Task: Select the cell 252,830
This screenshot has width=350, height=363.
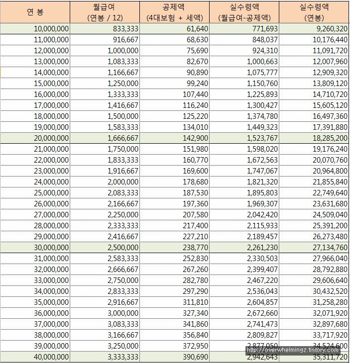Action: tap(175, 259)
